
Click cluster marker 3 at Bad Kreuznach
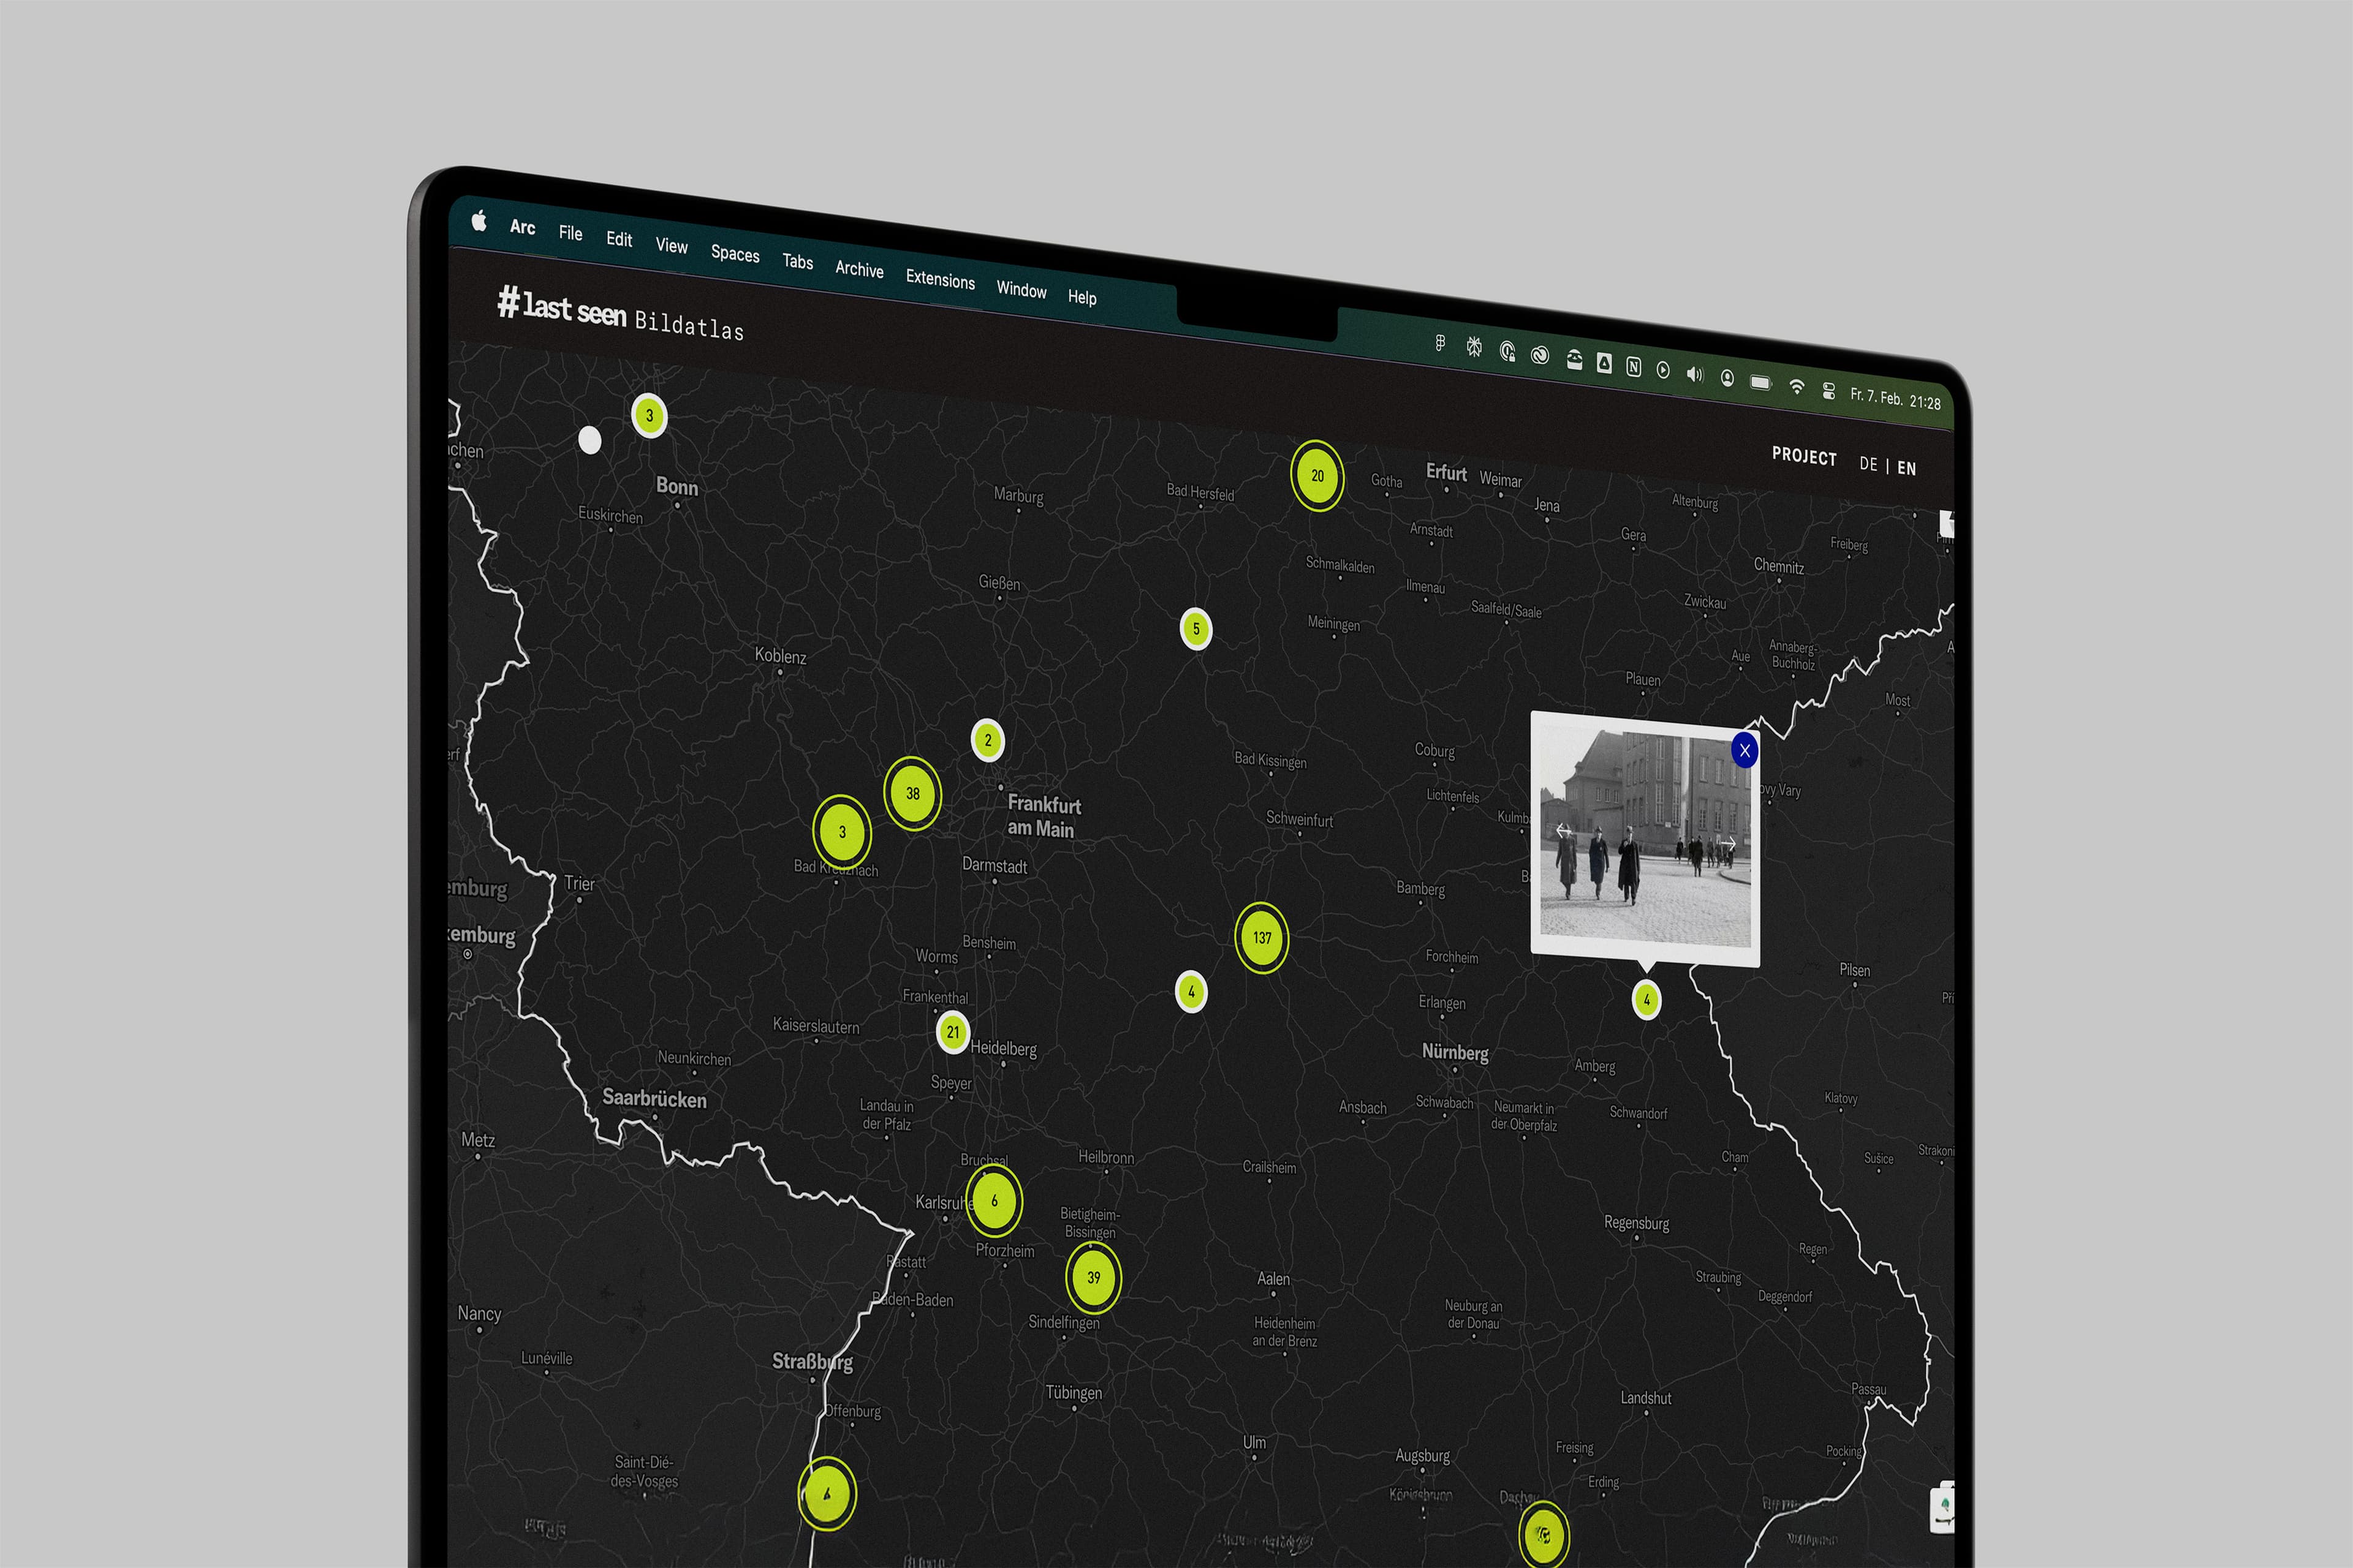(x=841, y=832)
